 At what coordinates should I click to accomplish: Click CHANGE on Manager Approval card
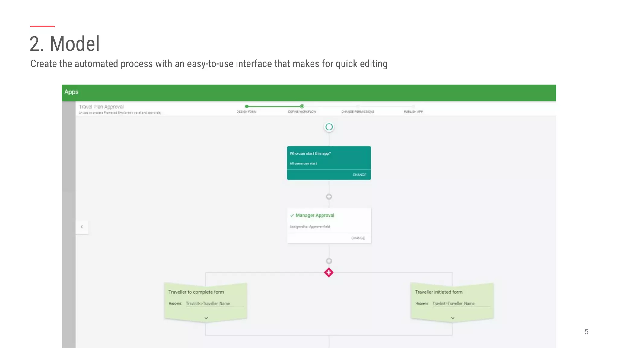point(358,238)
